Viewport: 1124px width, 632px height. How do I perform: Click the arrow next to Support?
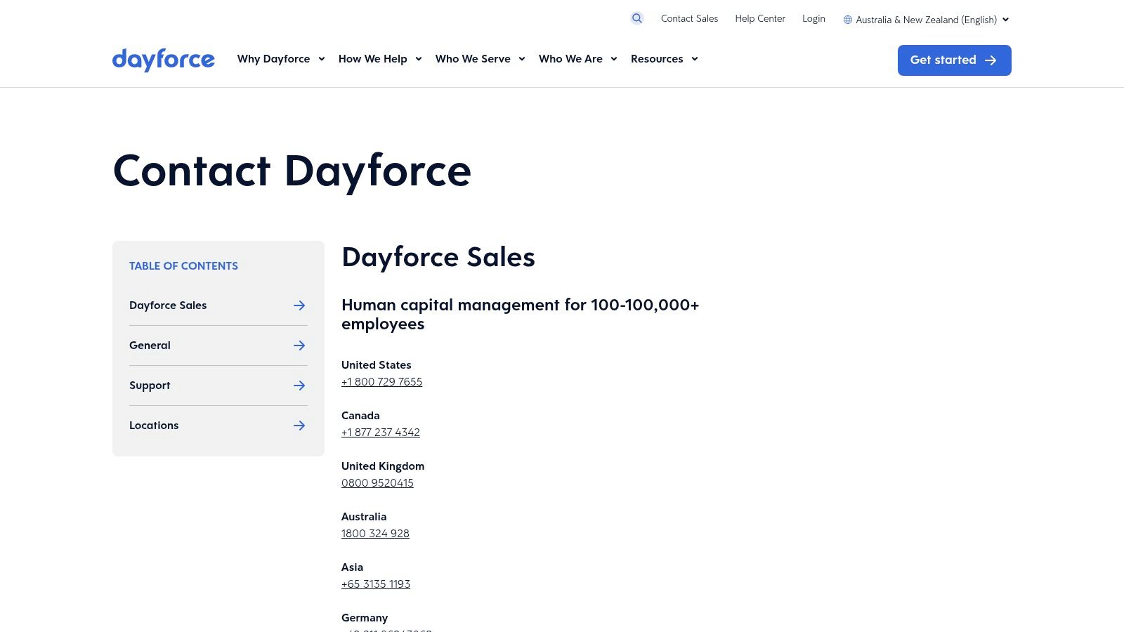point(299,386)
